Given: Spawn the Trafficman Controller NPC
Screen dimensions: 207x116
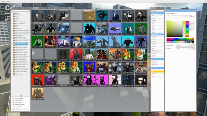Looking at the screenshot, I should (63, 67).
